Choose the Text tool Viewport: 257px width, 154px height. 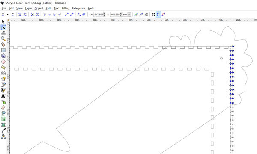(x=3, y=96)
